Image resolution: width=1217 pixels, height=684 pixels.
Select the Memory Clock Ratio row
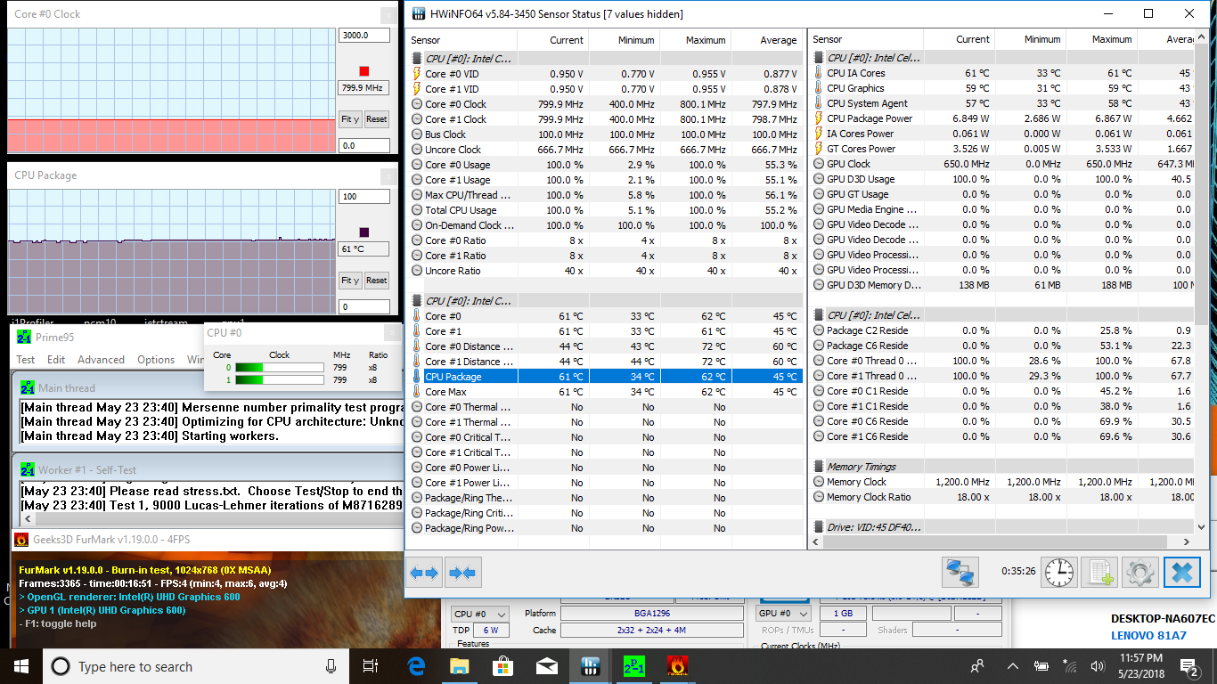pyautogui.click(x=1001, y=497)
